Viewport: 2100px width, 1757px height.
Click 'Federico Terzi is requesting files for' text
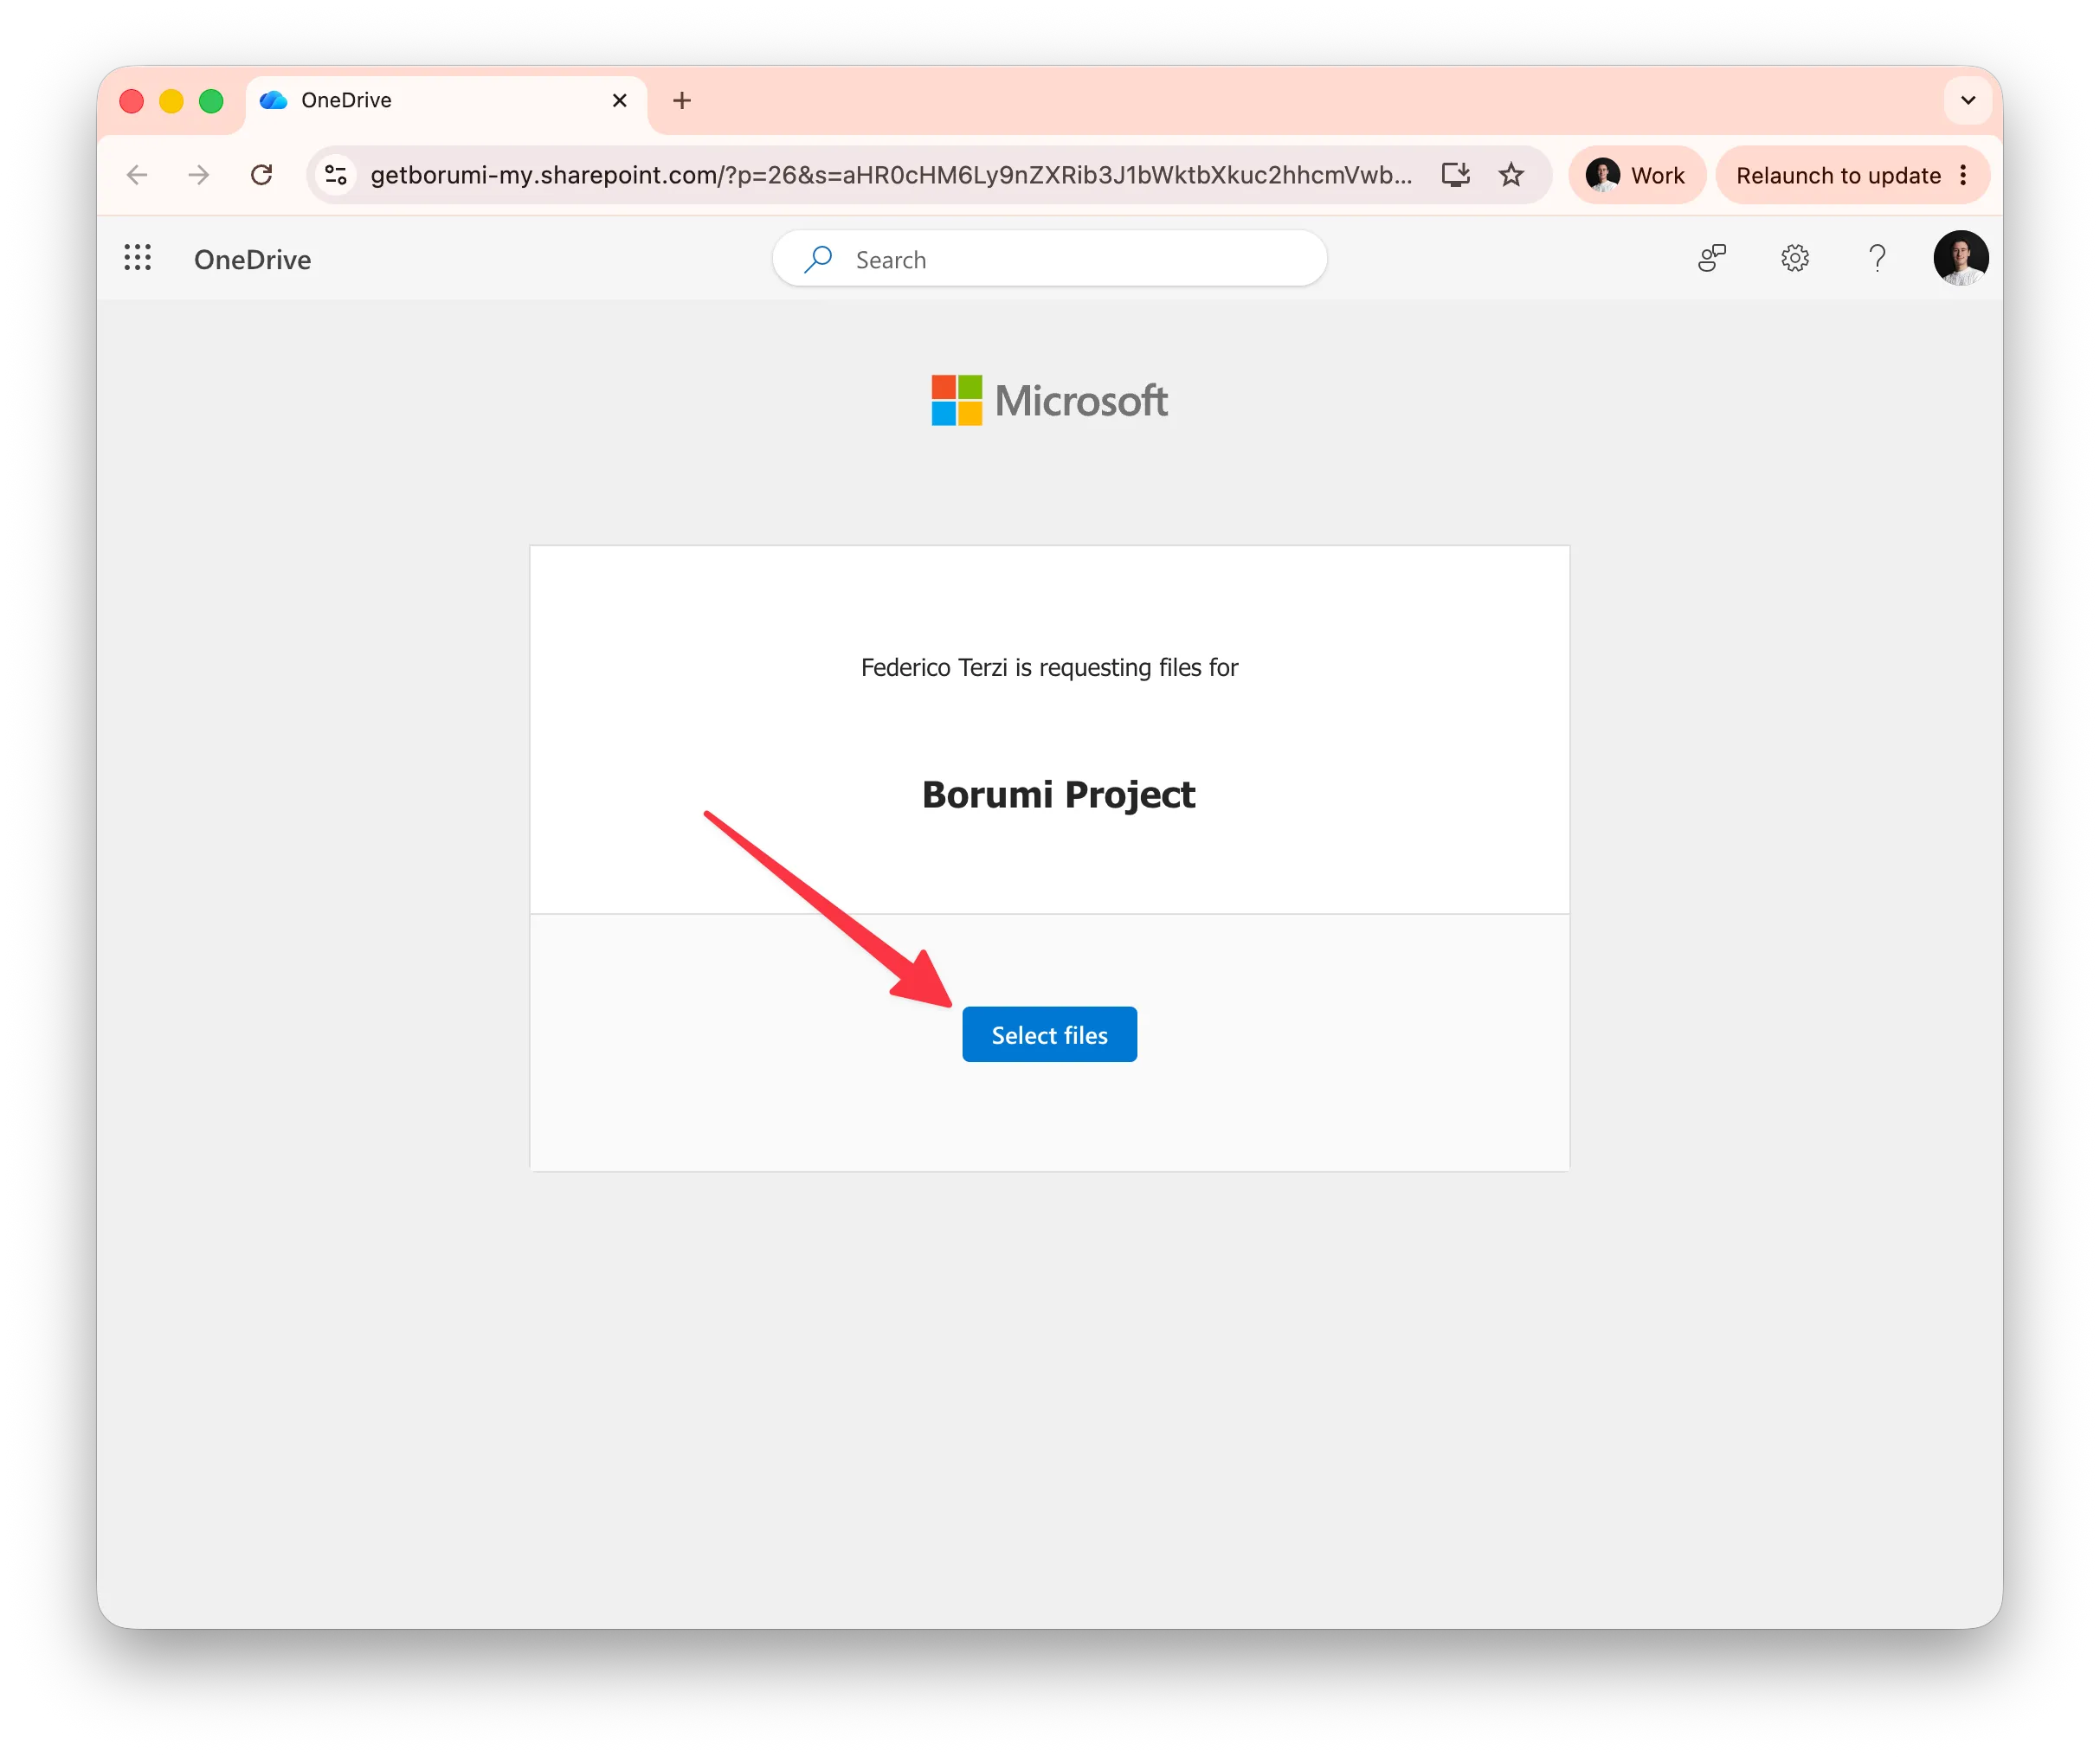click(1049, 667)
